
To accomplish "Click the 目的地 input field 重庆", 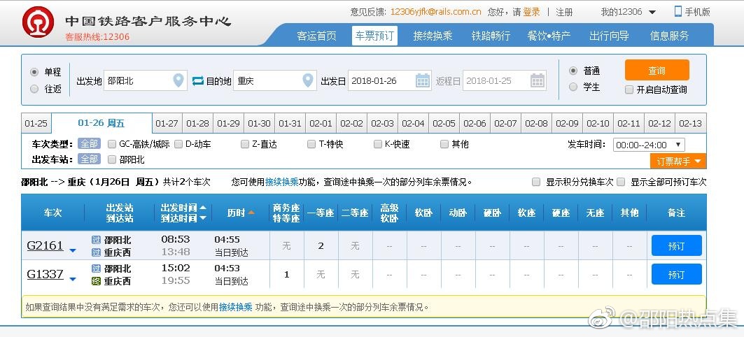I will (x=275, y=80).
